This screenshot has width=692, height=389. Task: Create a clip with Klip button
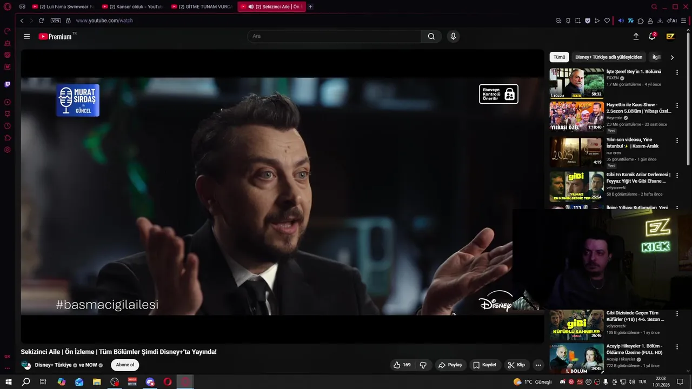pos(516,365)
